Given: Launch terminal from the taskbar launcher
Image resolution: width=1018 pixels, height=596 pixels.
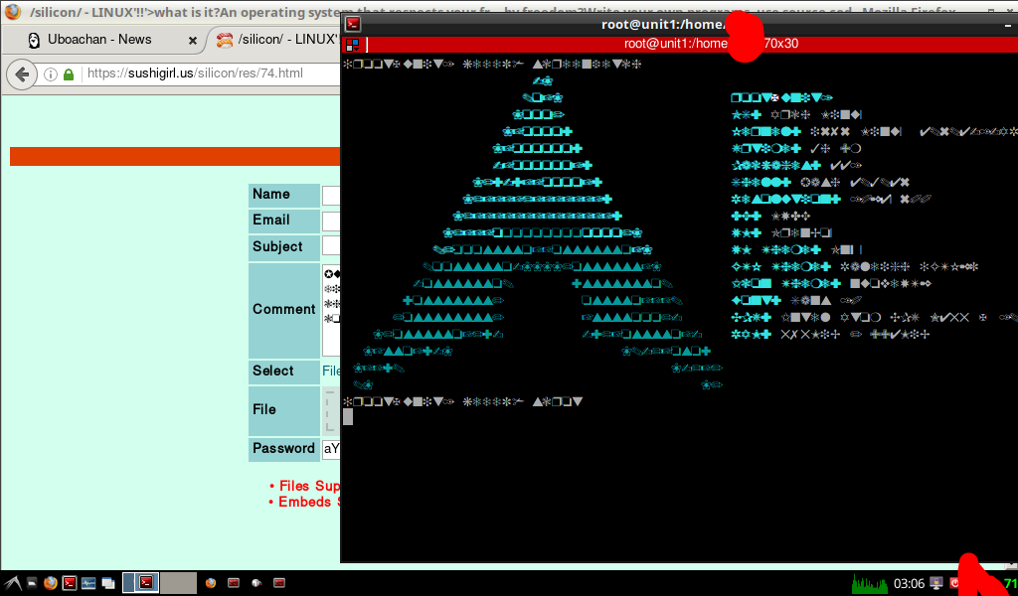Looking at the screenshot, I should pos(70,583).
